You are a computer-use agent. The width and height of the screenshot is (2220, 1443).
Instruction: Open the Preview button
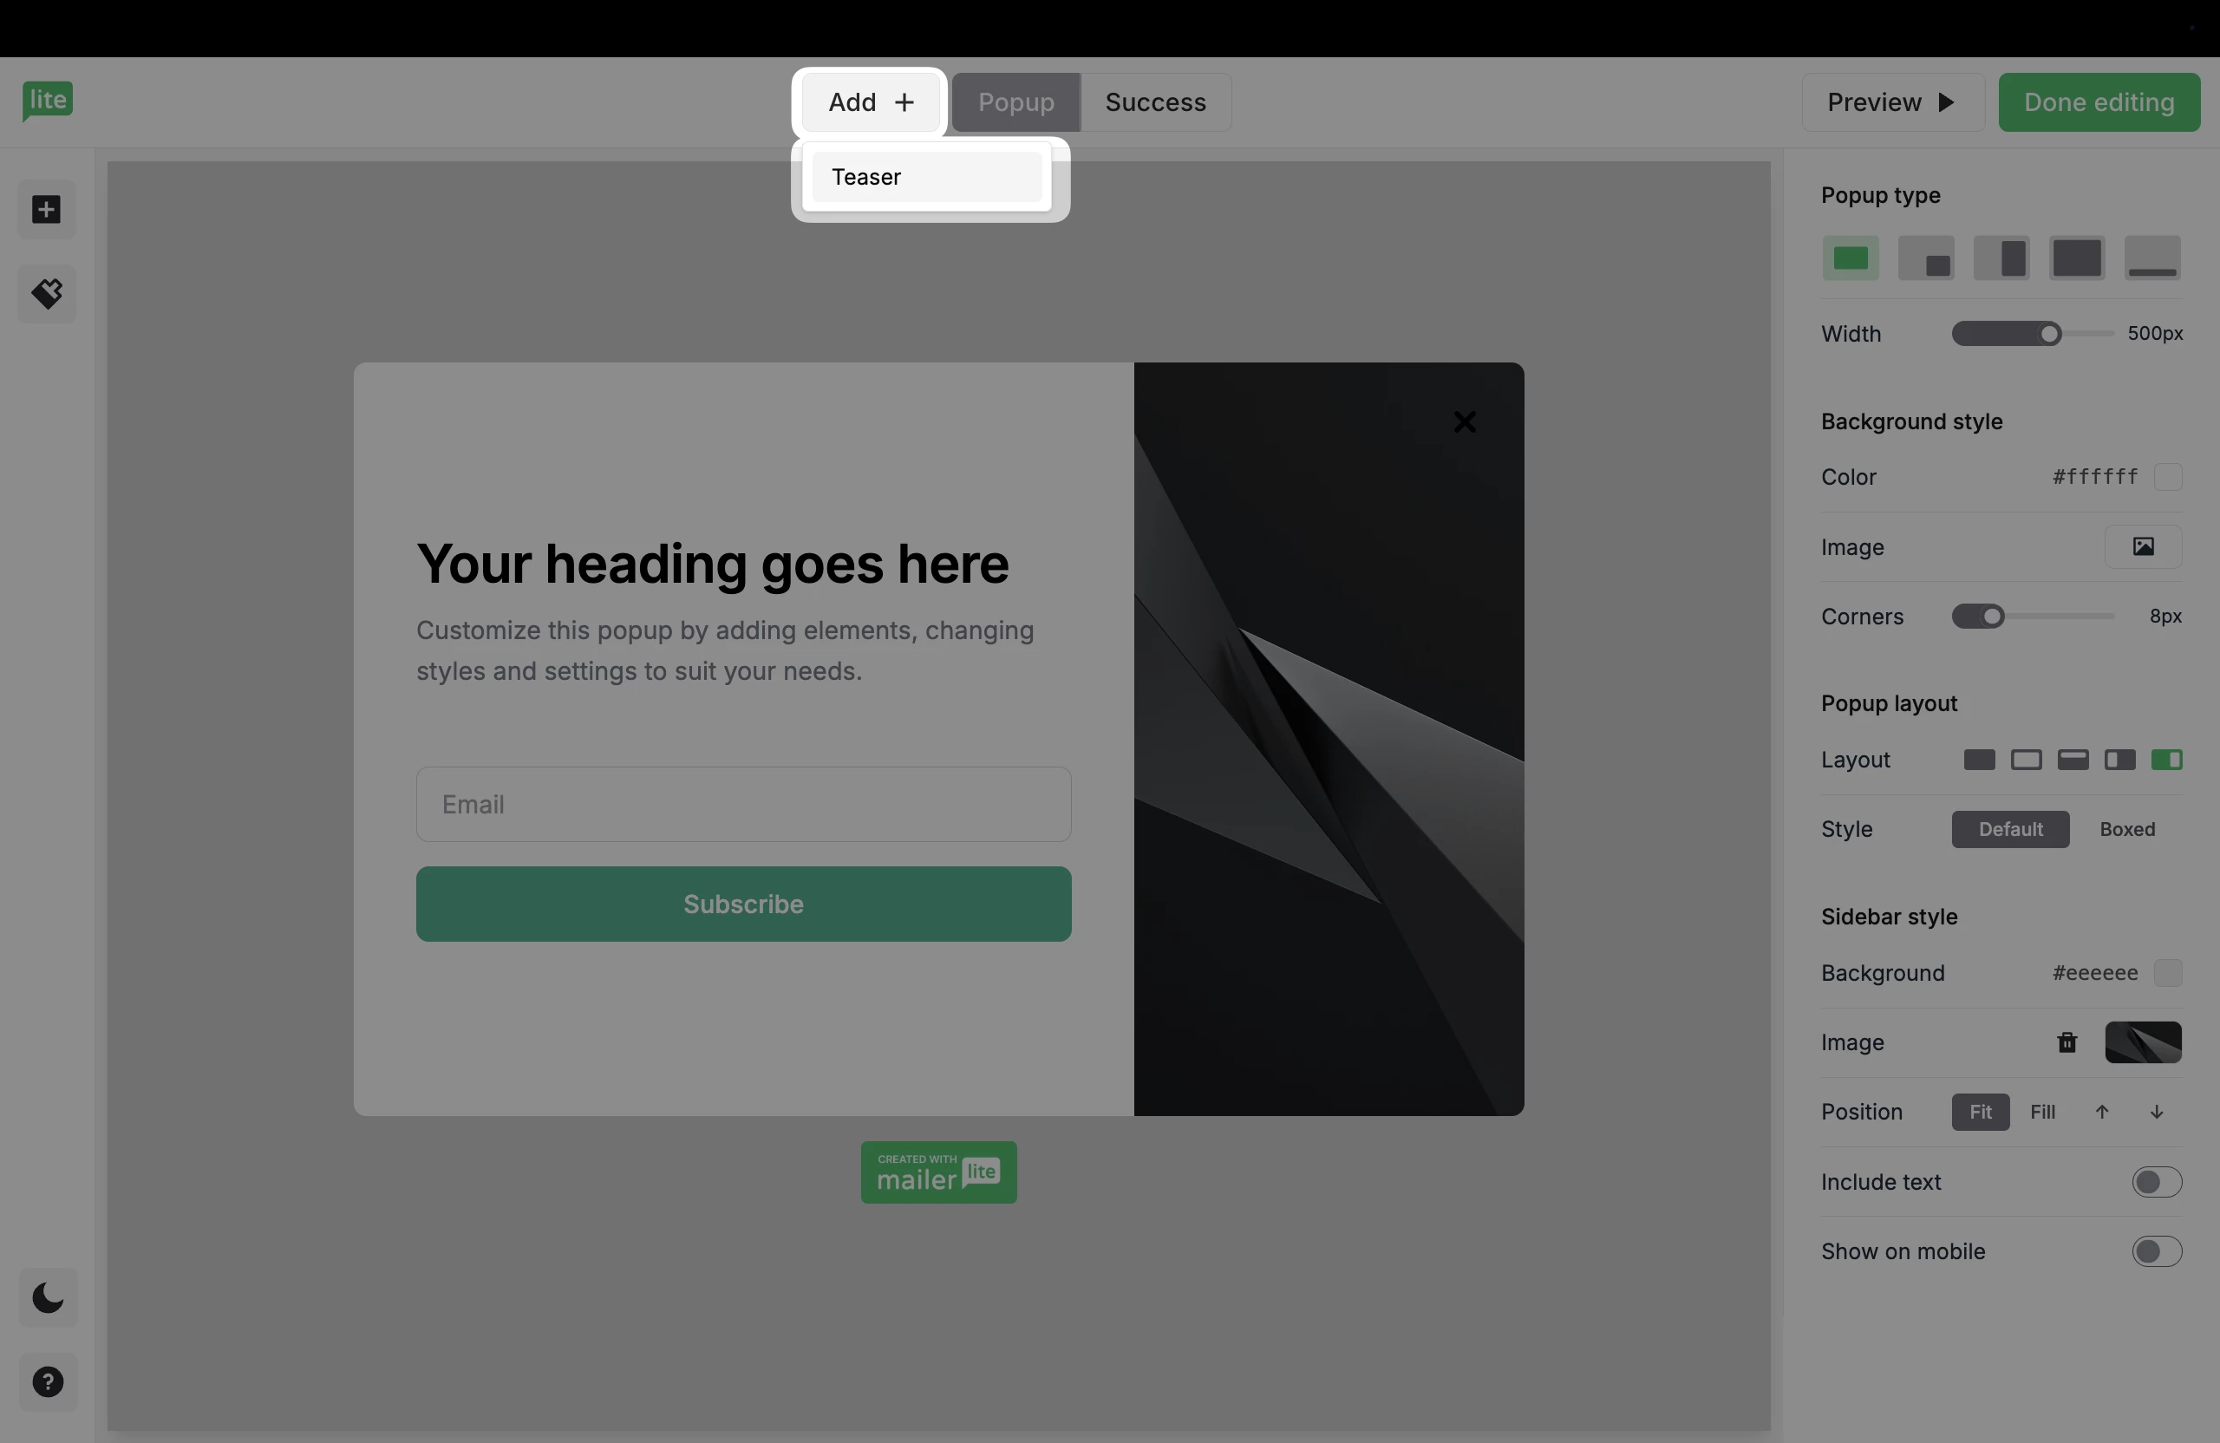pos(1891,102)
